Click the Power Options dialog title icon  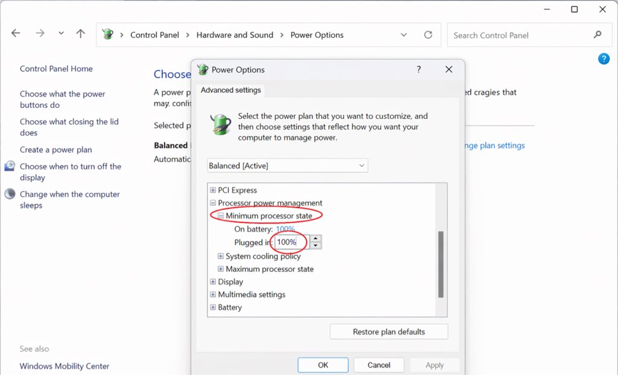[x=203, y=69]
